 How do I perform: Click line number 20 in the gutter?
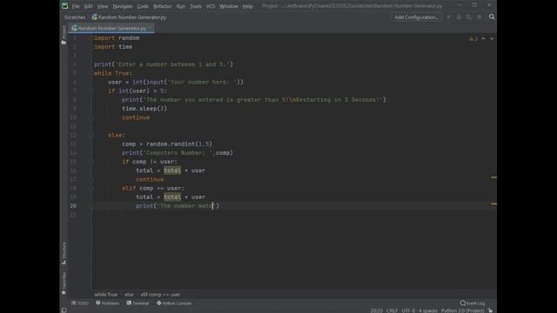pyautogui.click(x=73, y=206)
